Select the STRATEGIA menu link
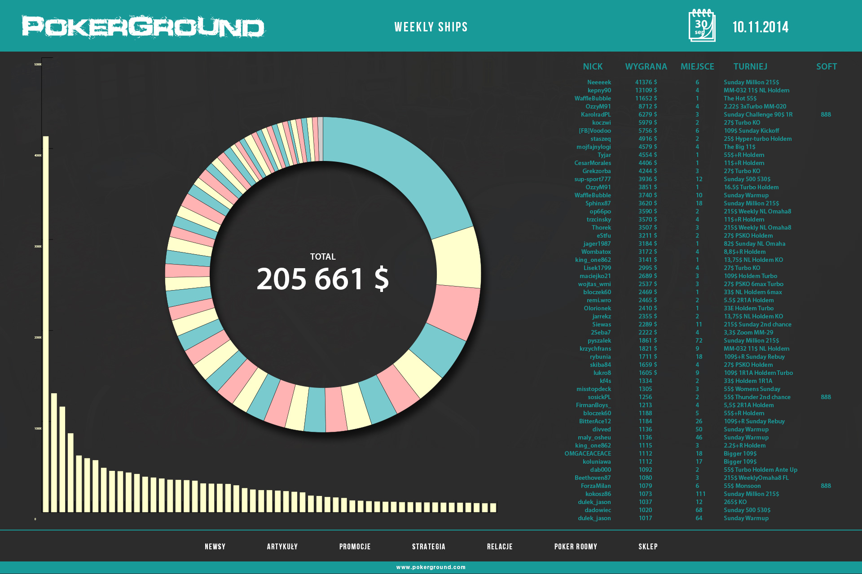The image size is (862, 574). (x=428, y=547)
